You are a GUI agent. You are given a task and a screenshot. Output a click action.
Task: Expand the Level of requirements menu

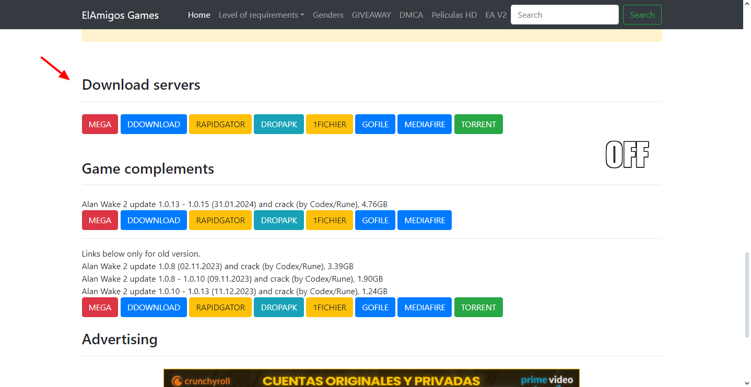point(261,15)
